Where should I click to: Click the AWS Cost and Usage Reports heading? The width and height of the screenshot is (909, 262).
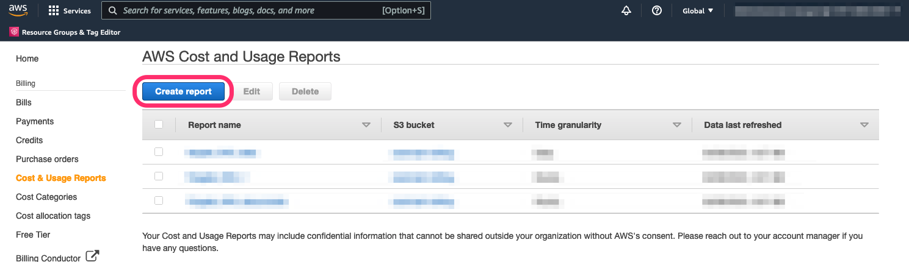pos(241,57)
